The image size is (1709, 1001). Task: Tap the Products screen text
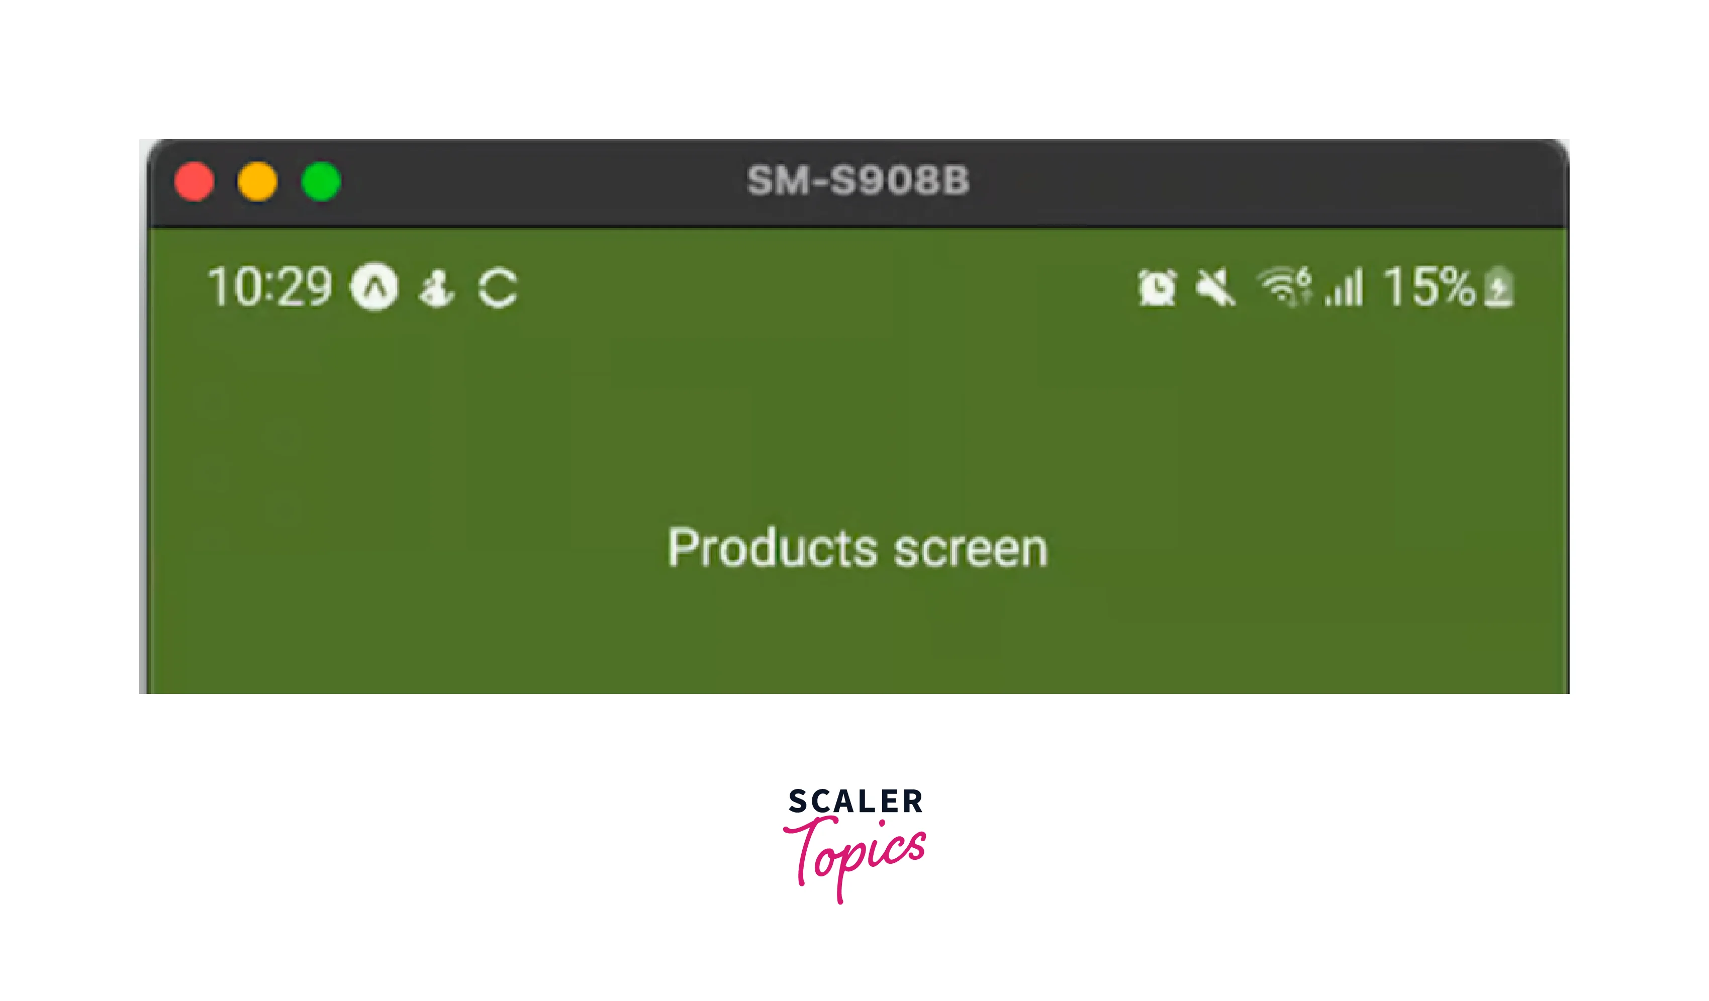(x=858, y=547)
